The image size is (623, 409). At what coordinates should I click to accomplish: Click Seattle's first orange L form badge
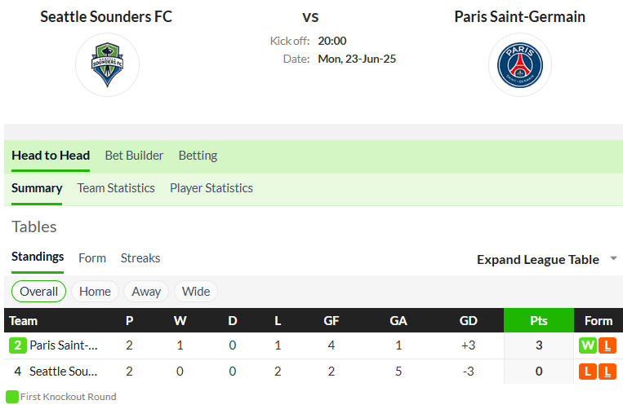tap(588, 372)
